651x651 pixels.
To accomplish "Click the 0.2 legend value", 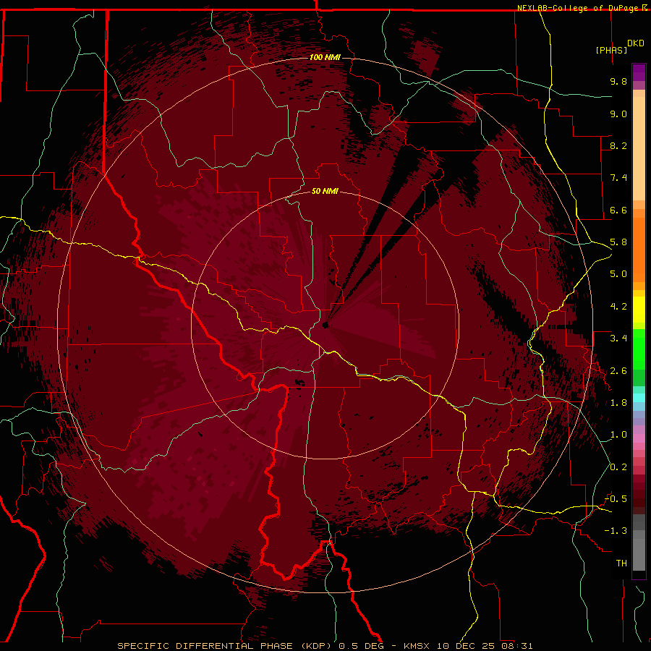I will (x=618, y=467).
